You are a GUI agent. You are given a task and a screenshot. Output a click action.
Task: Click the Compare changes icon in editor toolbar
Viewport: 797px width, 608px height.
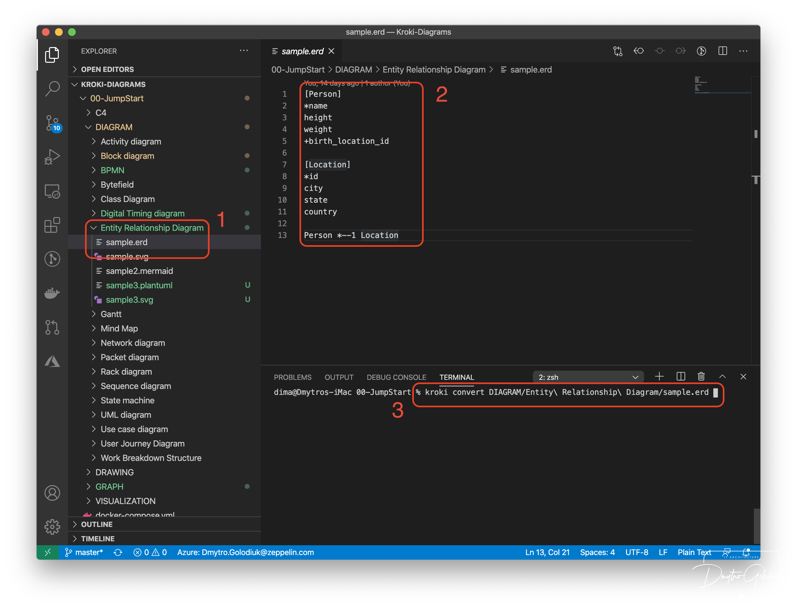click(618, 51)
